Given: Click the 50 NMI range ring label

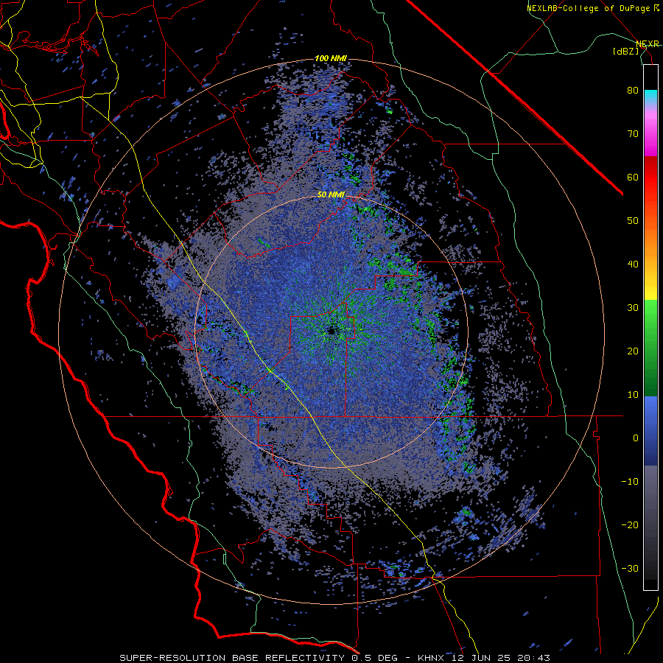Looking at the screenshot, I should point(331,194).
